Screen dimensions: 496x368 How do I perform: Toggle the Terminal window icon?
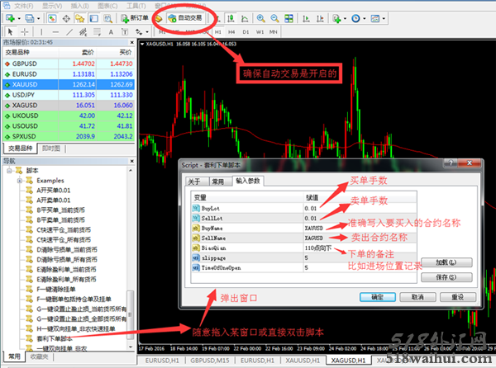click(93, 18)
